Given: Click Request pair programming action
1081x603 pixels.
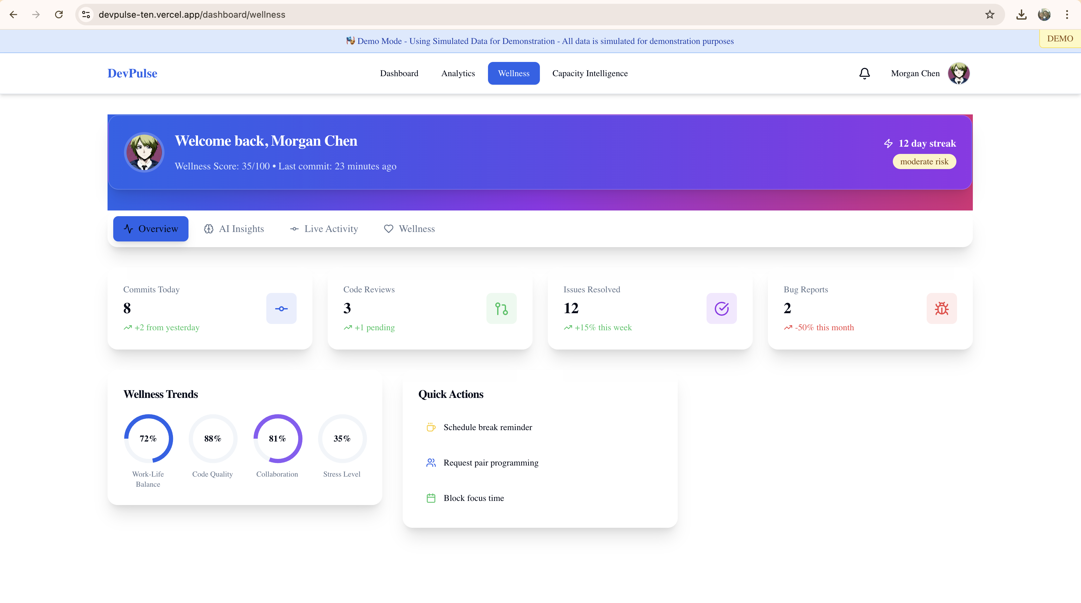Looking at the screenshot, I should 491,463.
